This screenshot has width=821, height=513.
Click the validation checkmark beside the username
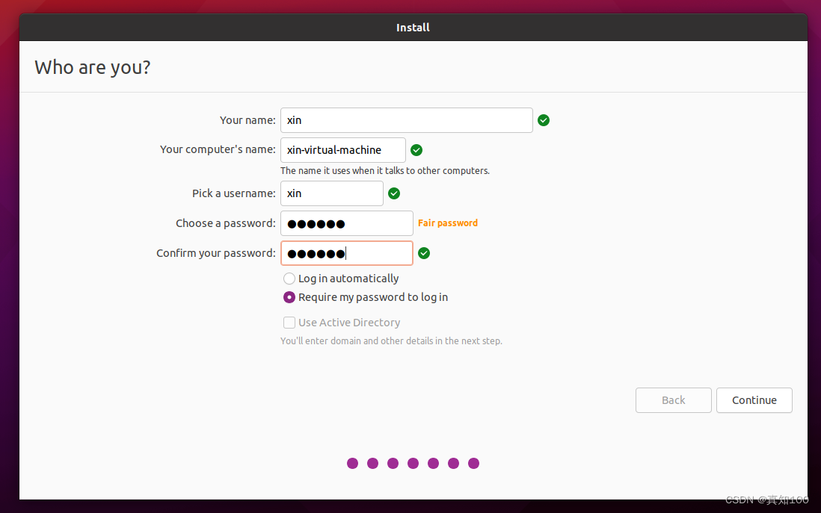point(394,193)
